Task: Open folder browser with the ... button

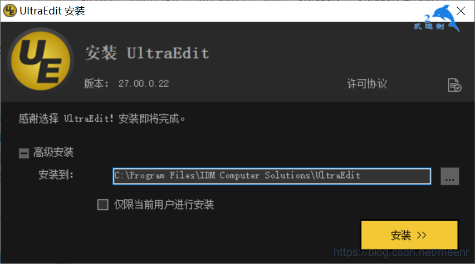Action: tap(450, 176)
